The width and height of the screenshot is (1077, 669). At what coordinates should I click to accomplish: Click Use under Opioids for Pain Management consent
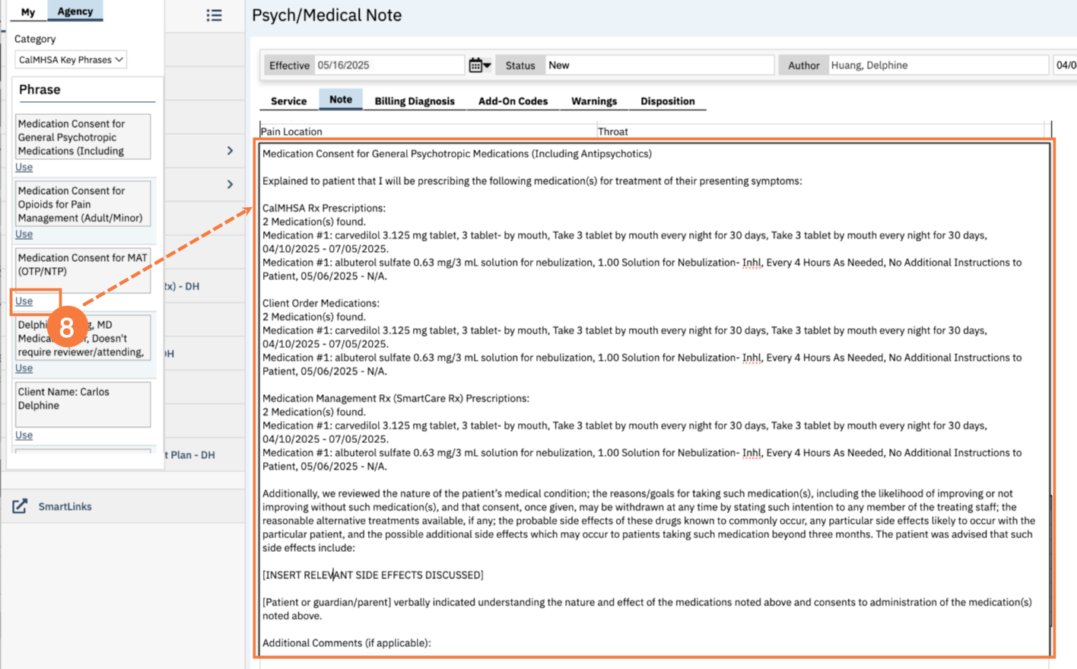point(24,234)
